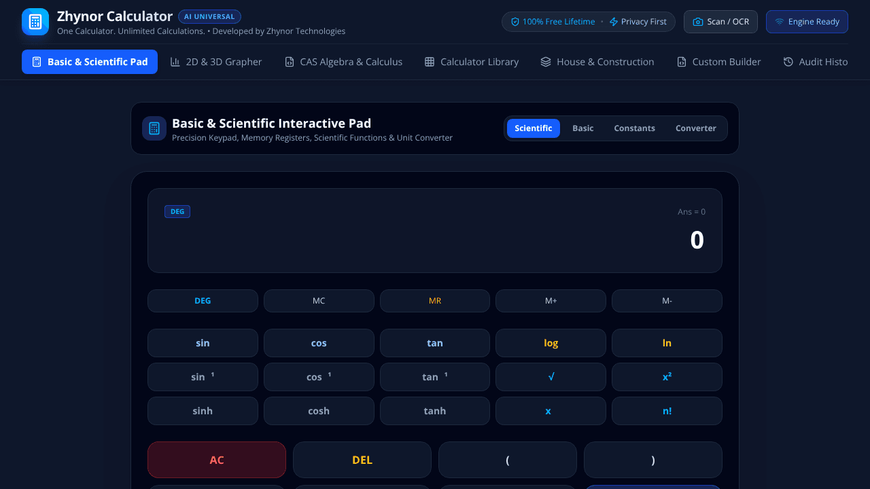Subtract from memory with M-

click(667, 301)
